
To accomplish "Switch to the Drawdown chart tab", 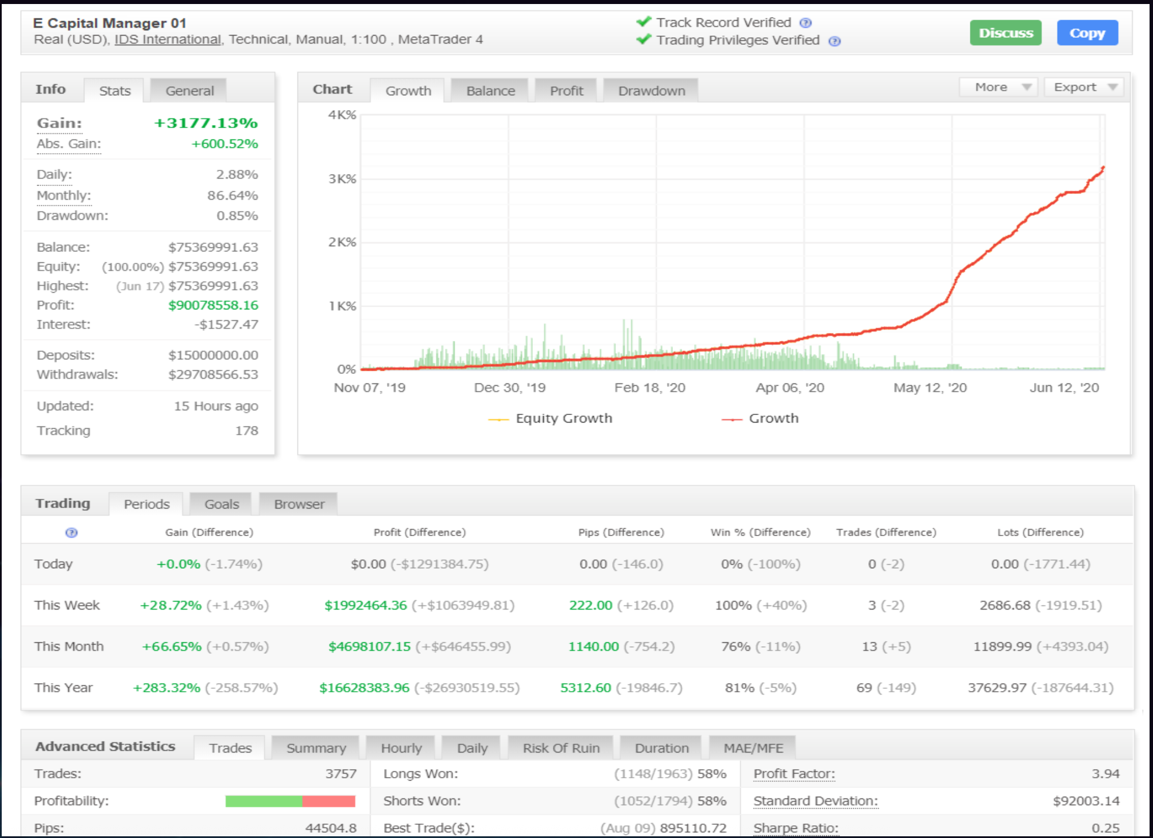I will [651, 90].
